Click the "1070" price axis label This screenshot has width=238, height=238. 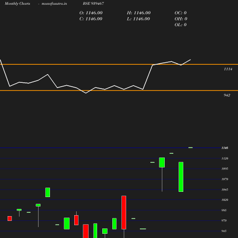(x=225, y=179)
